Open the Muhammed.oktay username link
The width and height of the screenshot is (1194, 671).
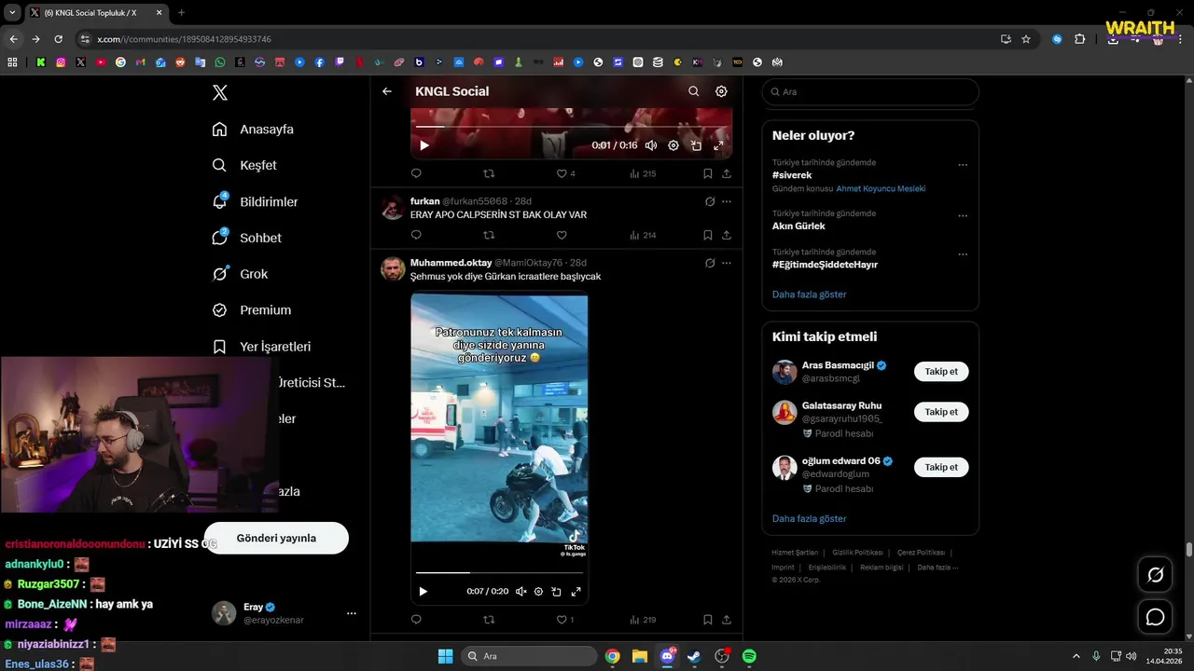click(451, 263)
